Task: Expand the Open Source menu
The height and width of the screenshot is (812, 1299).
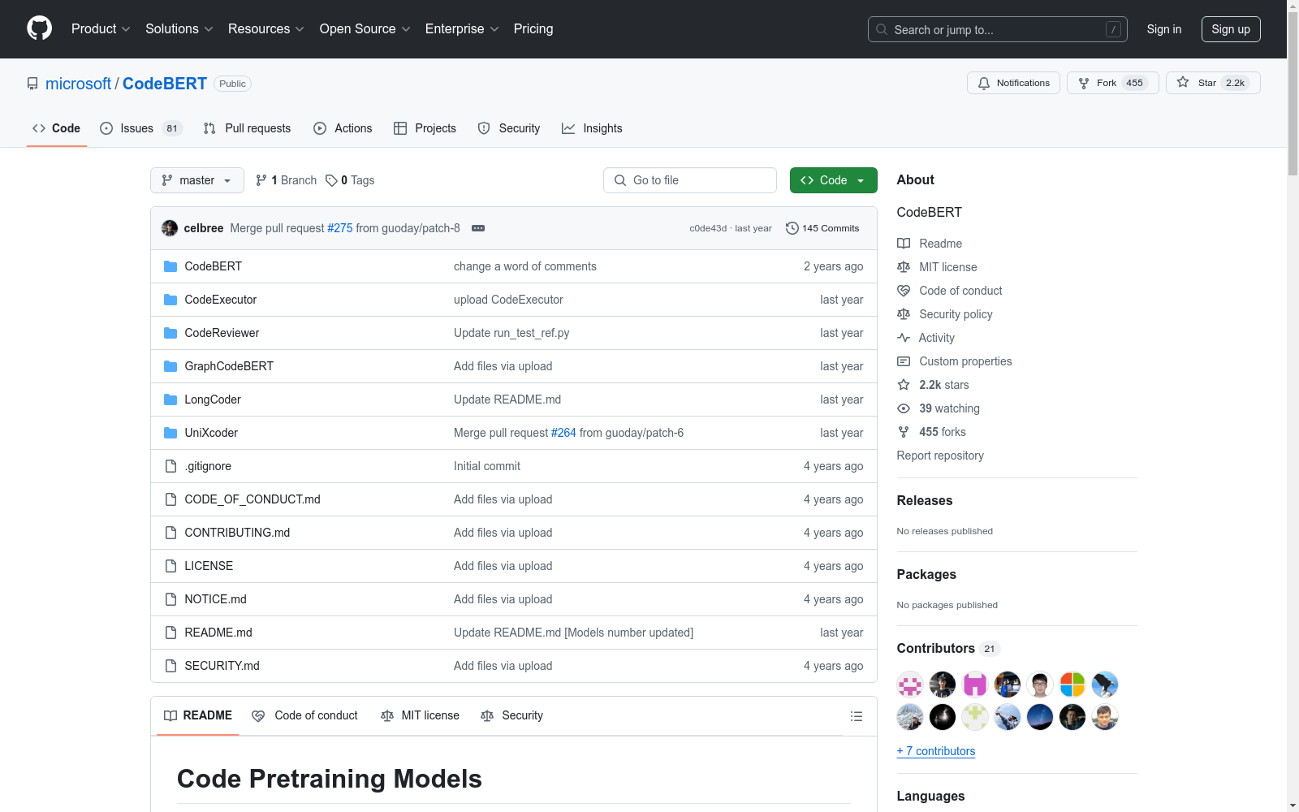Action: pyautogui.click(x=365, y=28)
